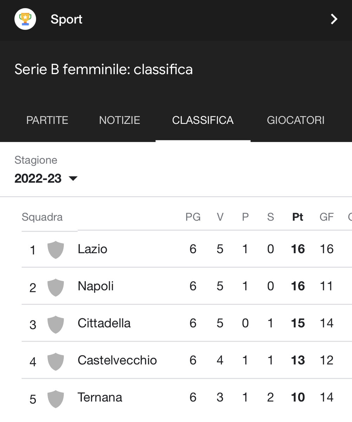Click the Pt column header
This screenshot has width=352, height=422.
coord(298,217)
